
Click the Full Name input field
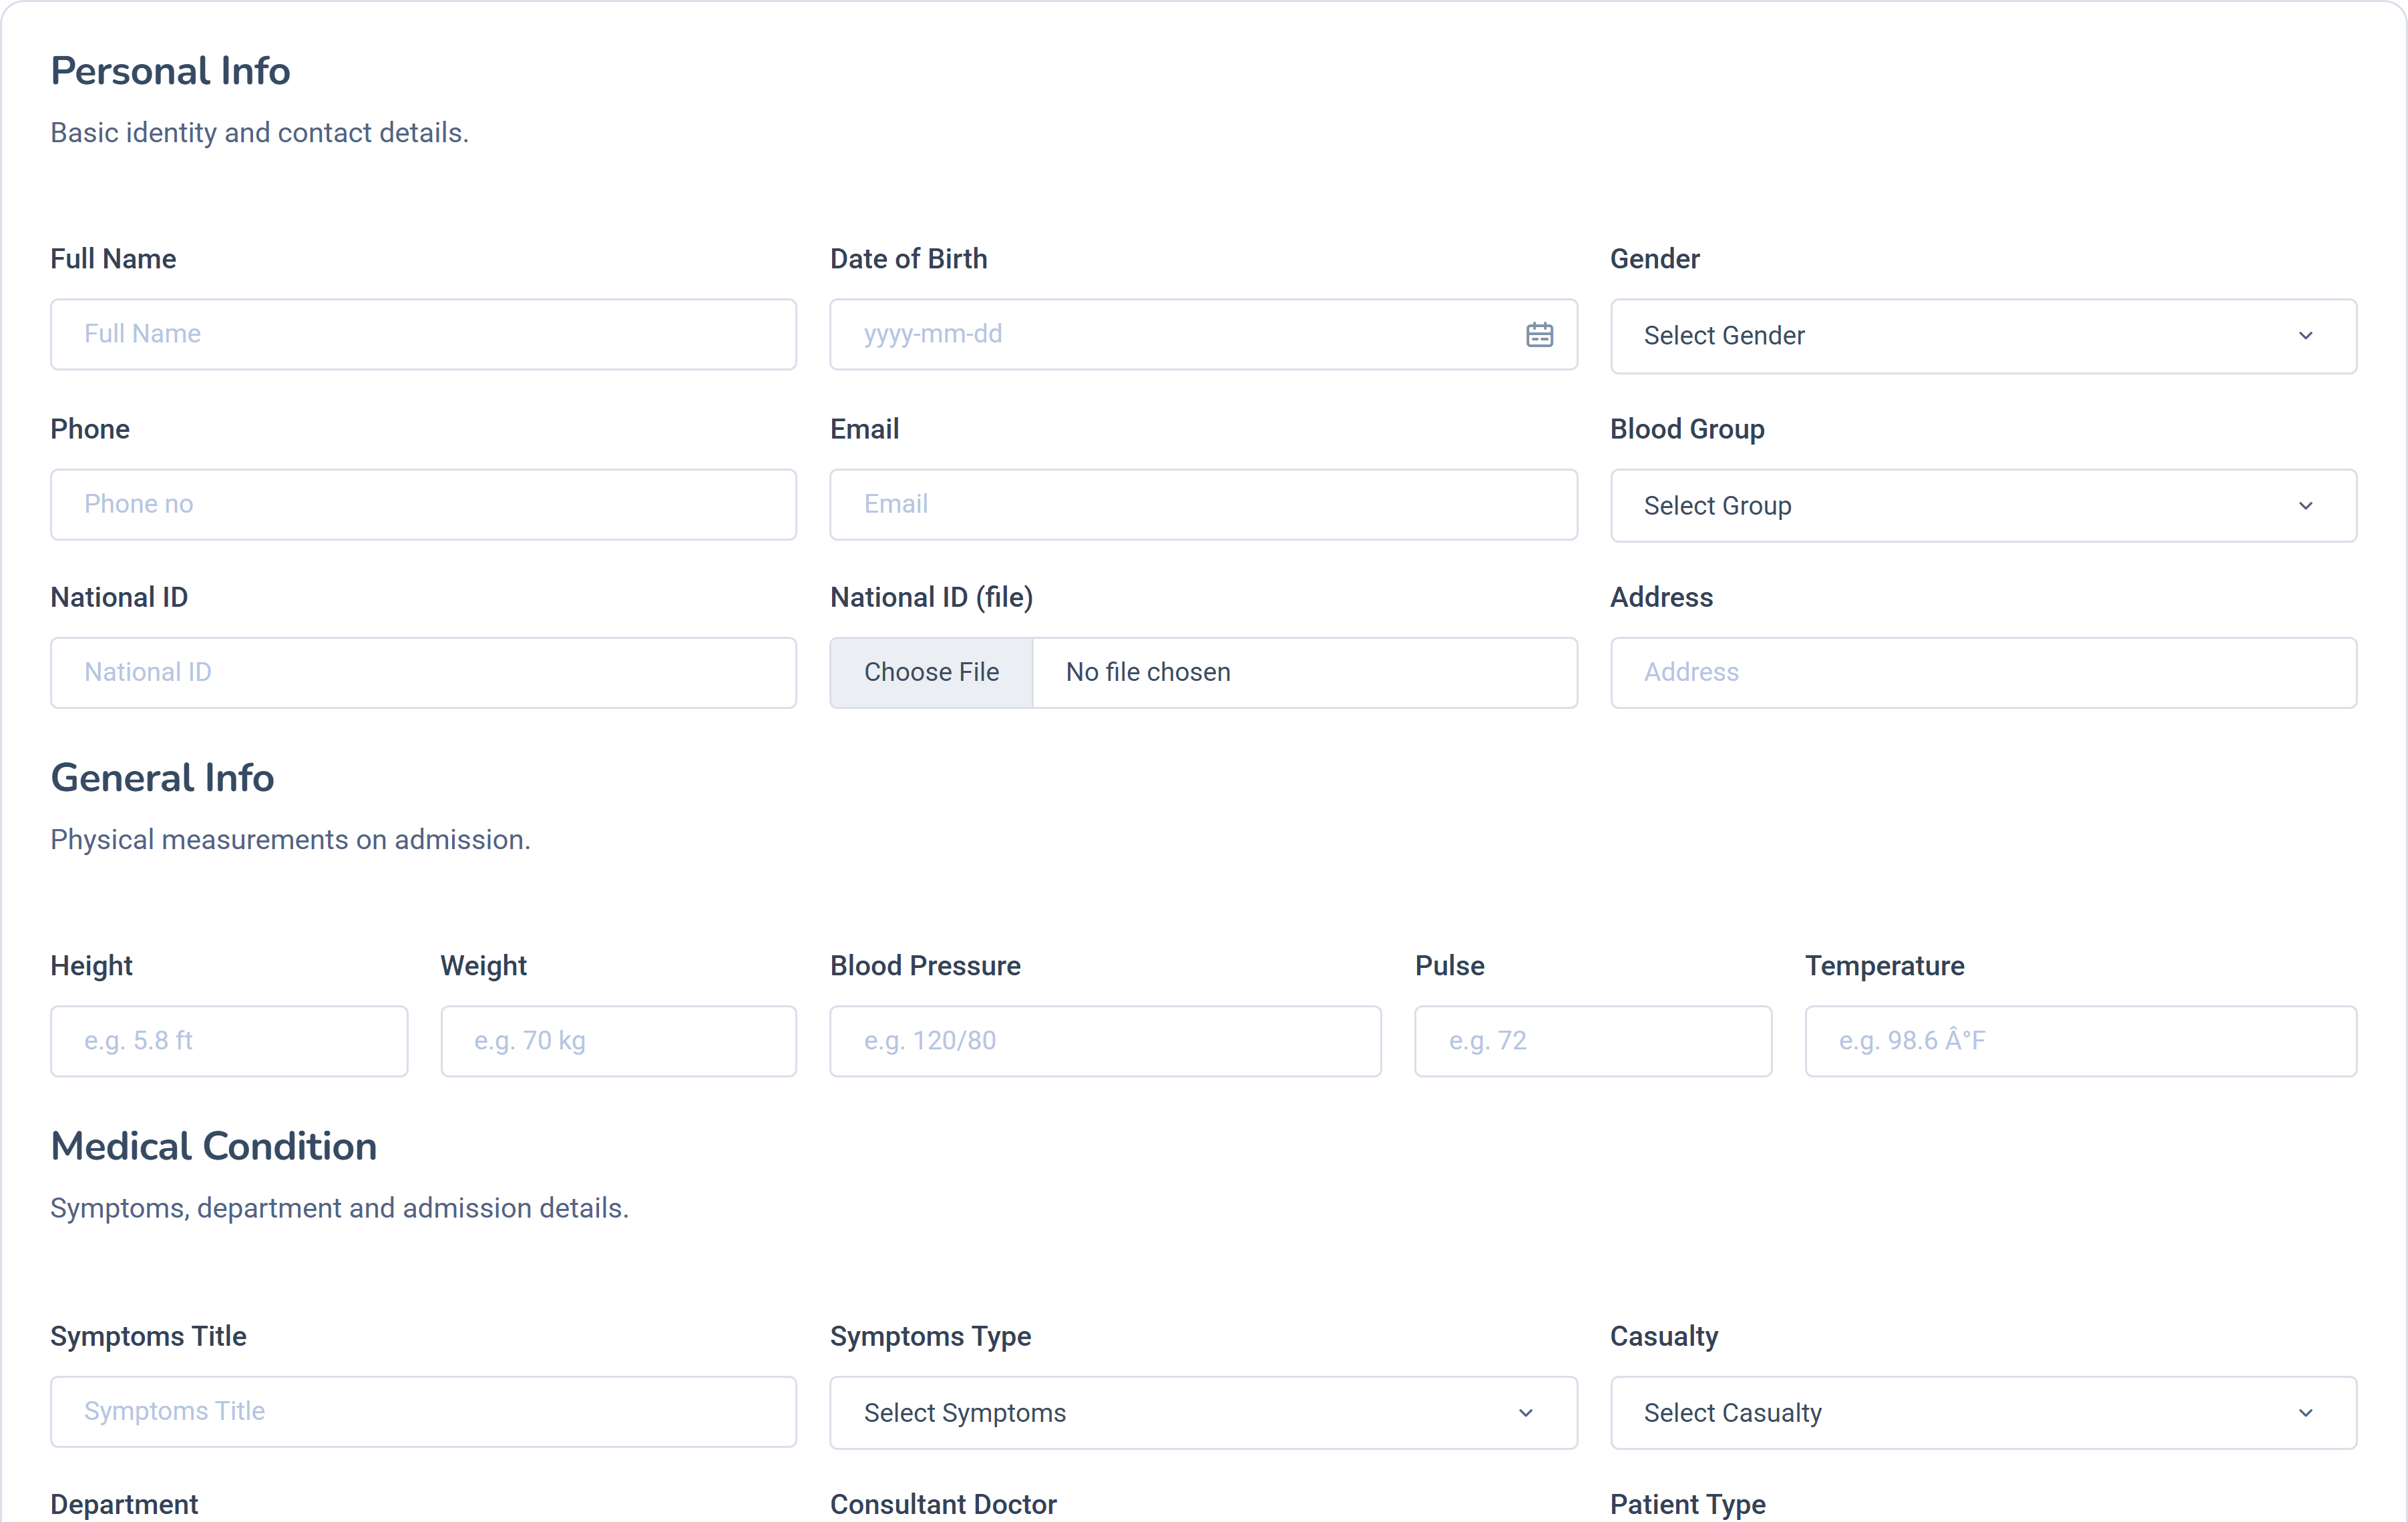tap(423, 335)
